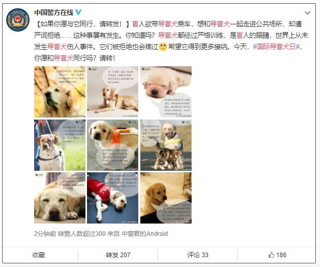Viewport: 320px width, 267px height.
Task: Open the lying guide dog with harness photo
Action: (113, 92)
